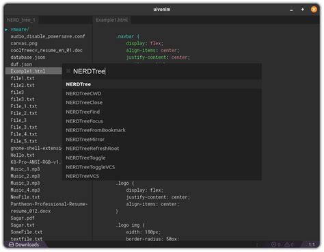Select Music_3.mp3 in the tree

pos(25,183)
